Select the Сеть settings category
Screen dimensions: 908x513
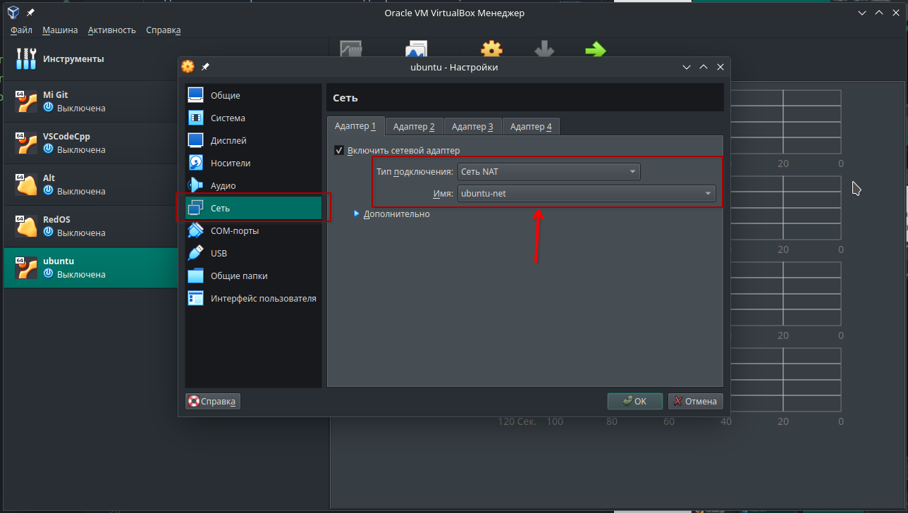coord(254,208)
